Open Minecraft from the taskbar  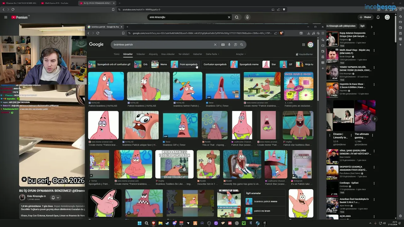tap(244, 223)
